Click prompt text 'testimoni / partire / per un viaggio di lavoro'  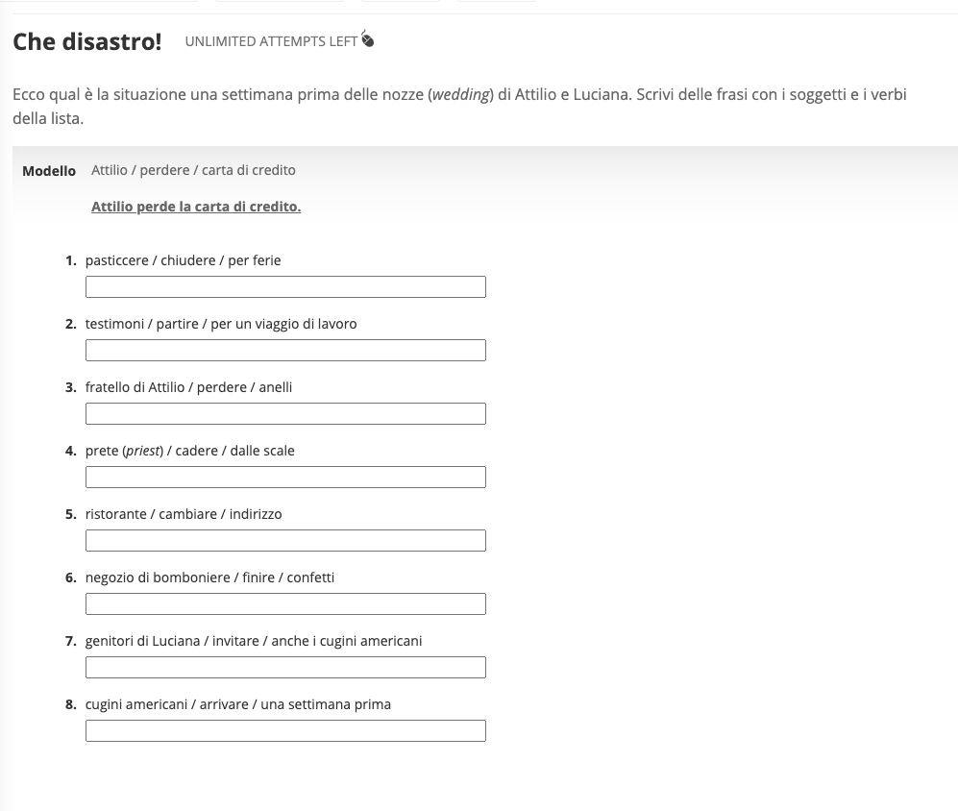[x=221, y=324]
